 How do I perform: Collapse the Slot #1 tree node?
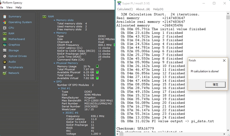[59, 88]
